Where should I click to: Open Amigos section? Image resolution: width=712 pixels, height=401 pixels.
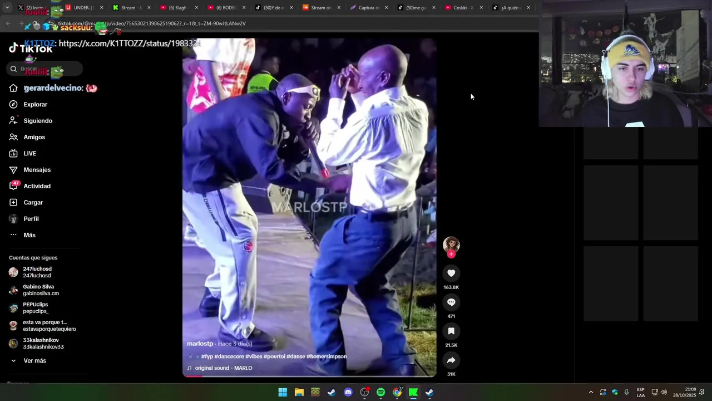coord(34,137)
